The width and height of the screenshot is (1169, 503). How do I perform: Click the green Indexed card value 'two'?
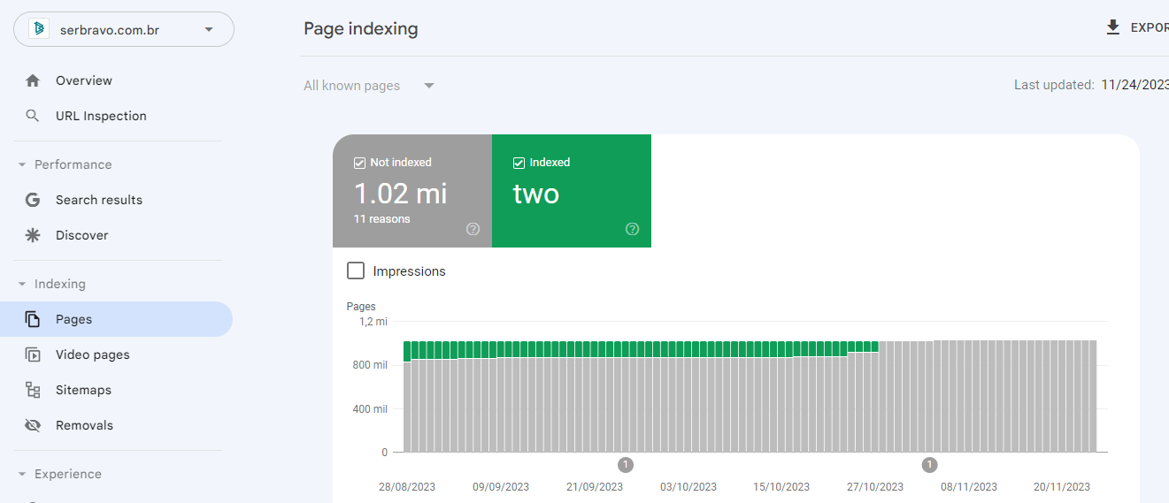(x=536, y=194)
